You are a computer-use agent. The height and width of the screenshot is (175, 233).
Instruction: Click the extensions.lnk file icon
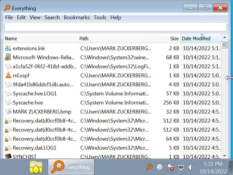pyautogui.click(x=8, y=48)
